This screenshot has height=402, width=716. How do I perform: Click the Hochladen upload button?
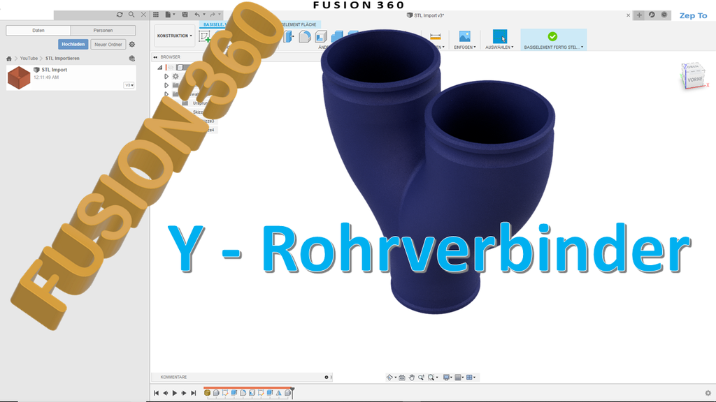73,44
